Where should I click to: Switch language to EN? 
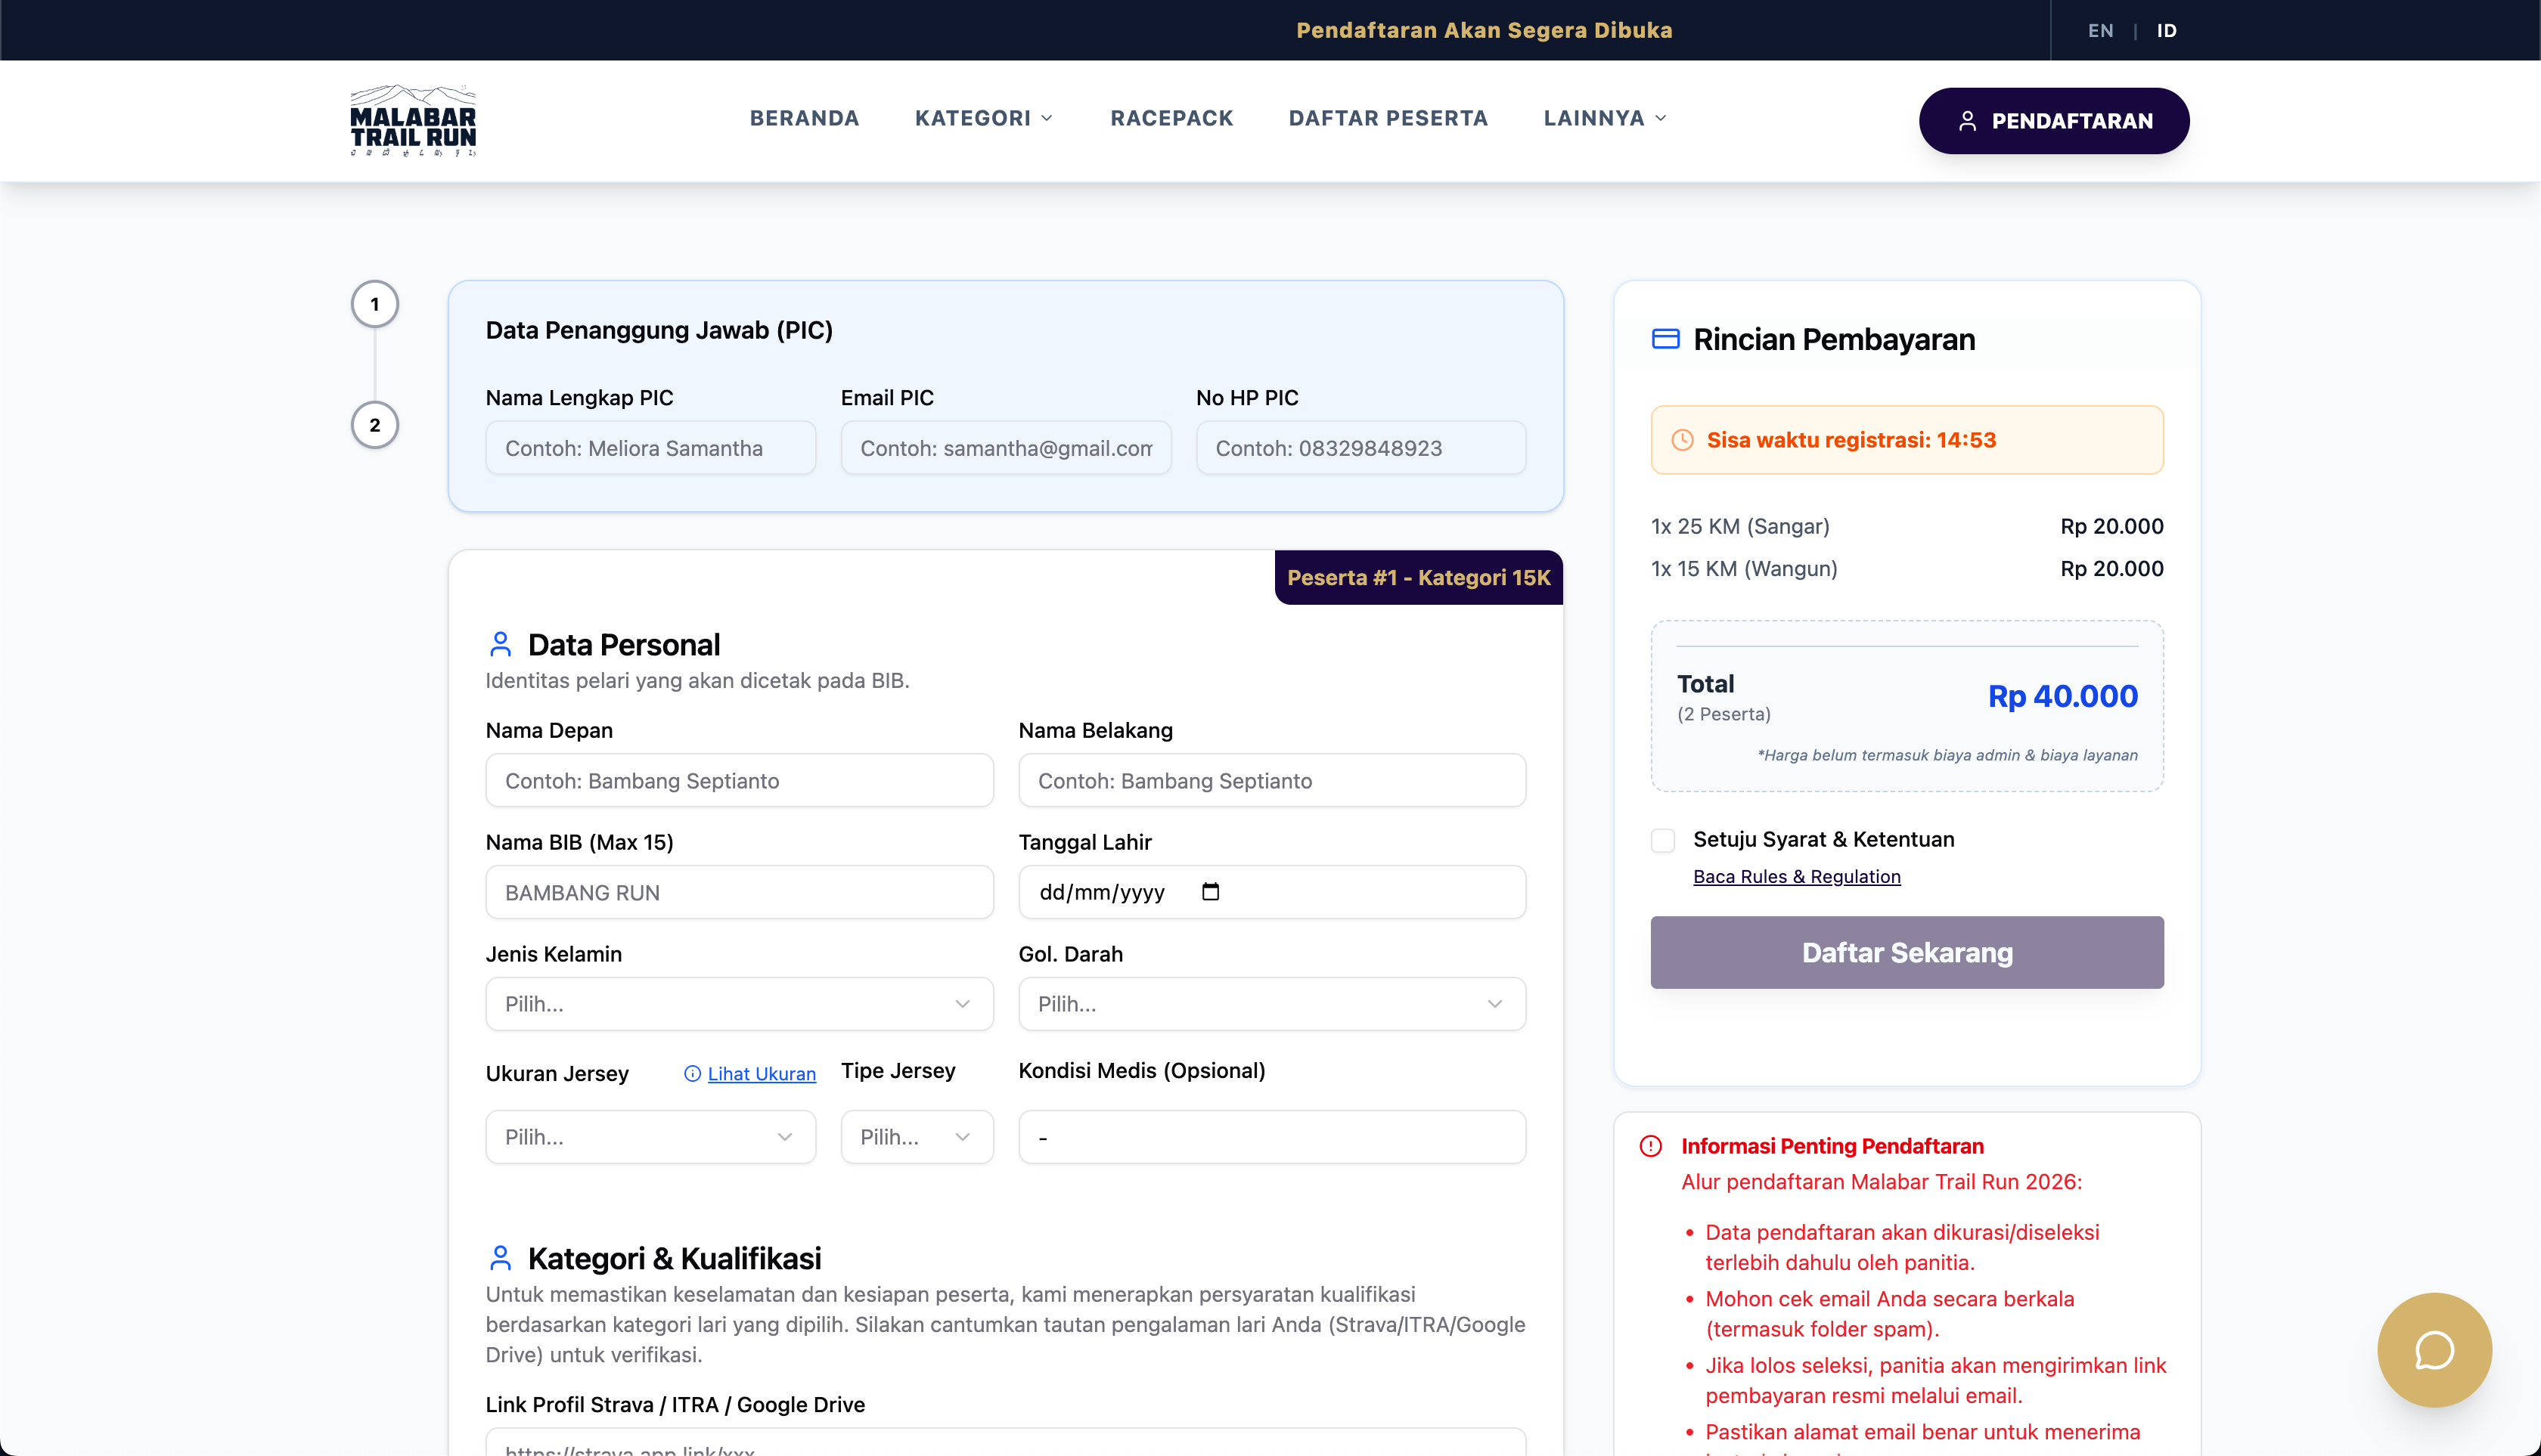tap(2101, 30)
